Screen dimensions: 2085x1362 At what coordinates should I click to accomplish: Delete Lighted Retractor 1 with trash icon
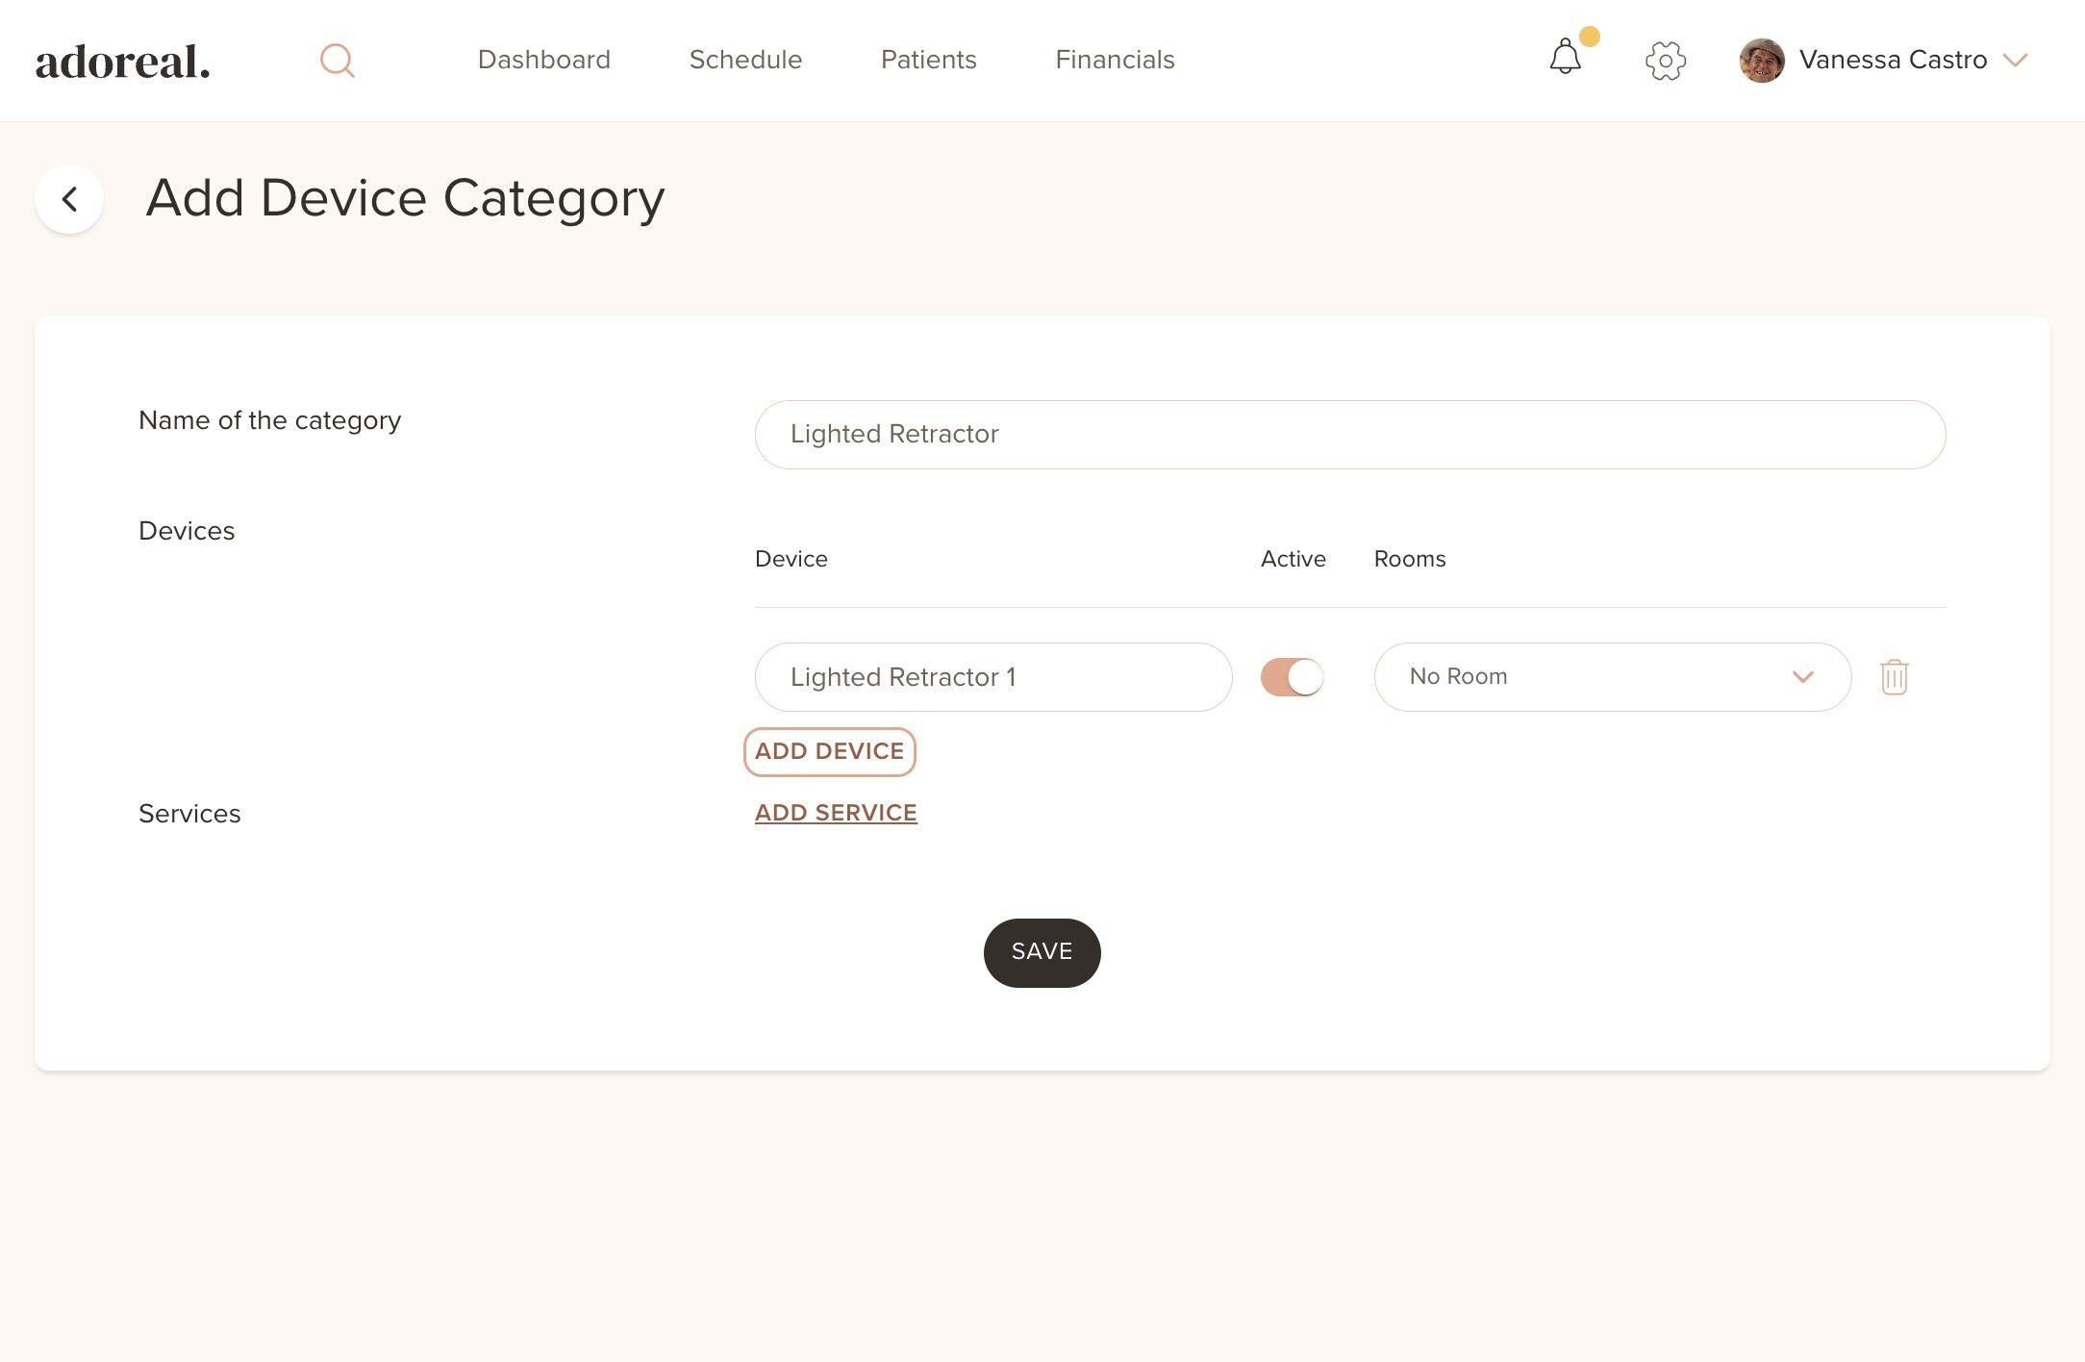pos(1894,677)
